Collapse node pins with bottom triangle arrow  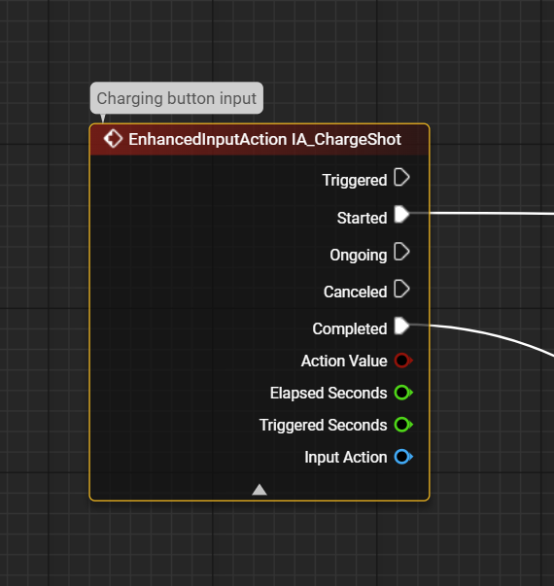tap(260, 490)
